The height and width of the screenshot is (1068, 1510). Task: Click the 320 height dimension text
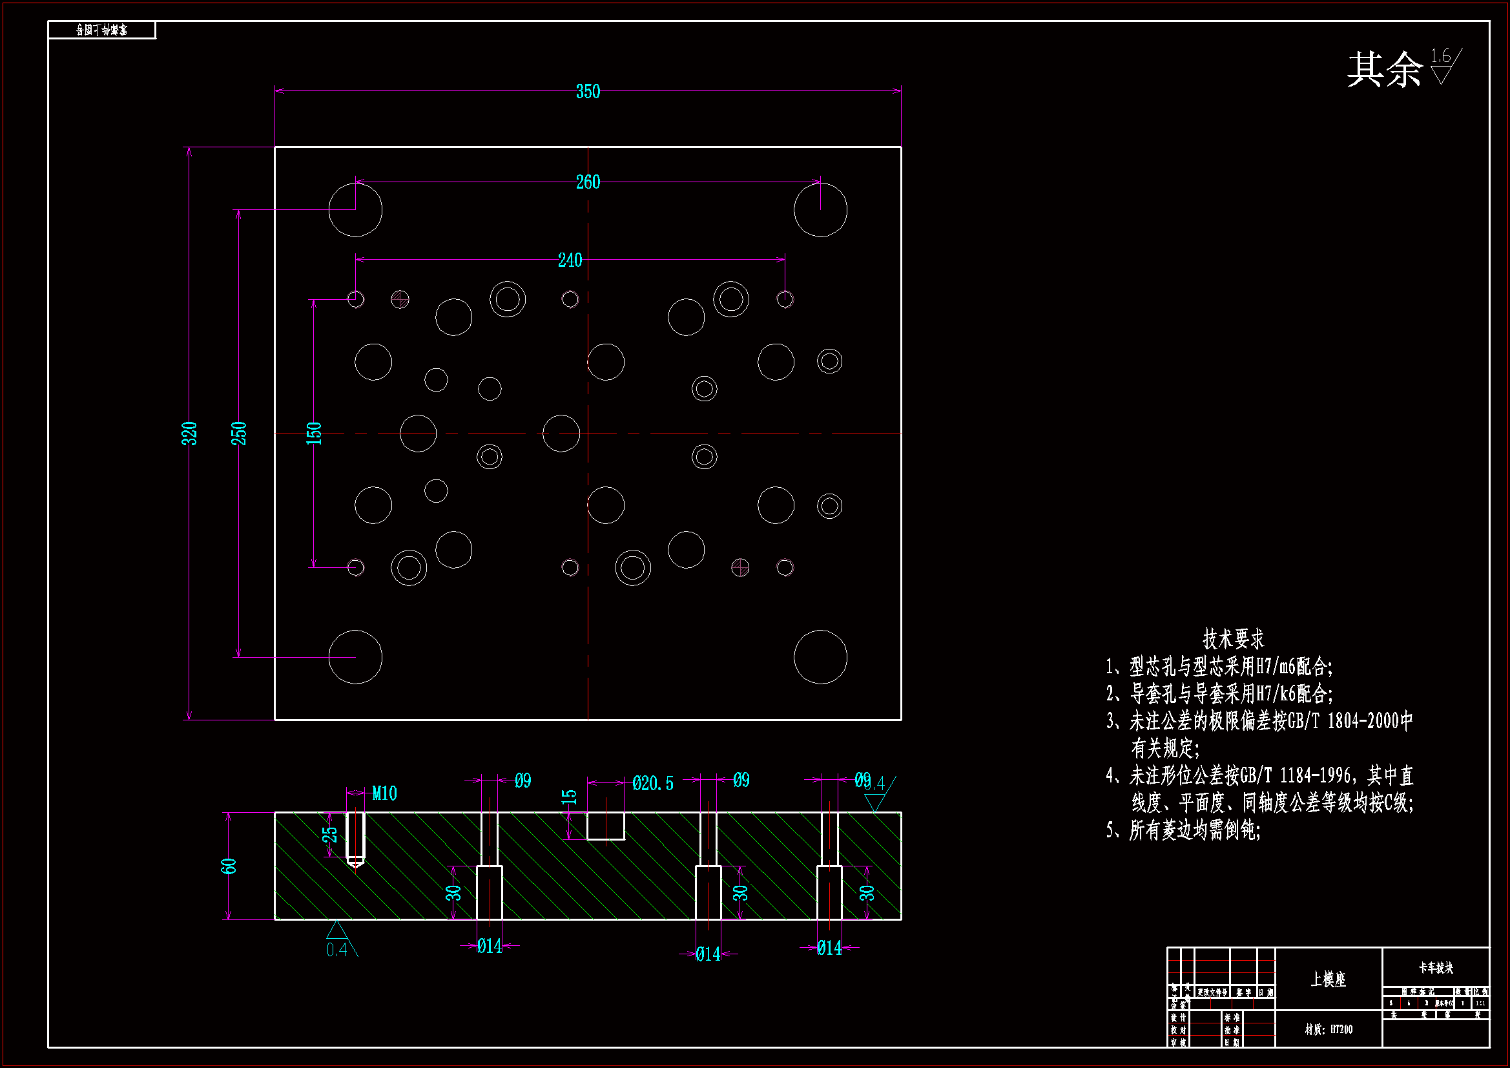[x=189, y=434]
